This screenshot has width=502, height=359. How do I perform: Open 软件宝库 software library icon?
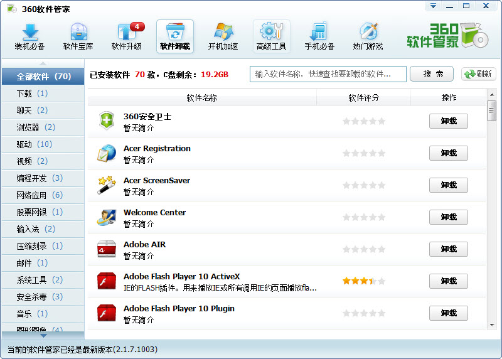click(78, 36)
